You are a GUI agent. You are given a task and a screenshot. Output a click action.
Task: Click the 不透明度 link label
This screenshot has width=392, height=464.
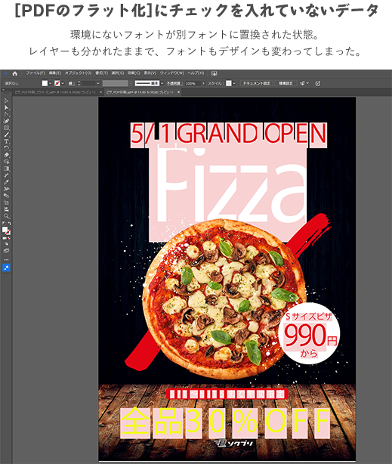pos(174,83)
